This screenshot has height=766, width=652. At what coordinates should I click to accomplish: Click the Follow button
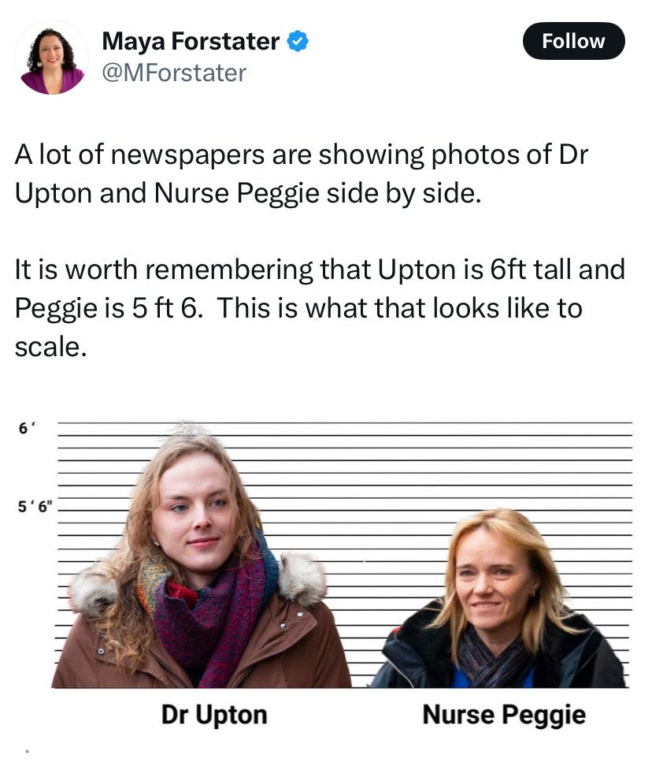[573, 41]
